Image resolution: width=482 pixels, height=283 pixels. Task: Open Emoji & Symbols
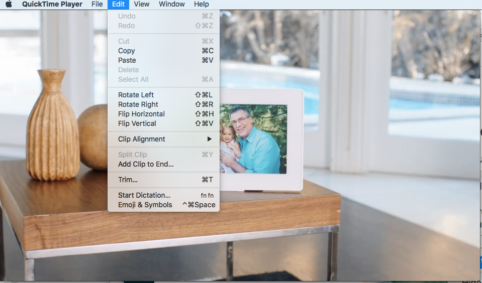click(163, 205)
